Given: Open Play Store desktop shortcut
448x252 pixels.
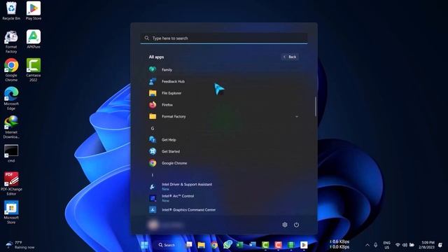Looking at the screenshot, I should coord(34,11).
